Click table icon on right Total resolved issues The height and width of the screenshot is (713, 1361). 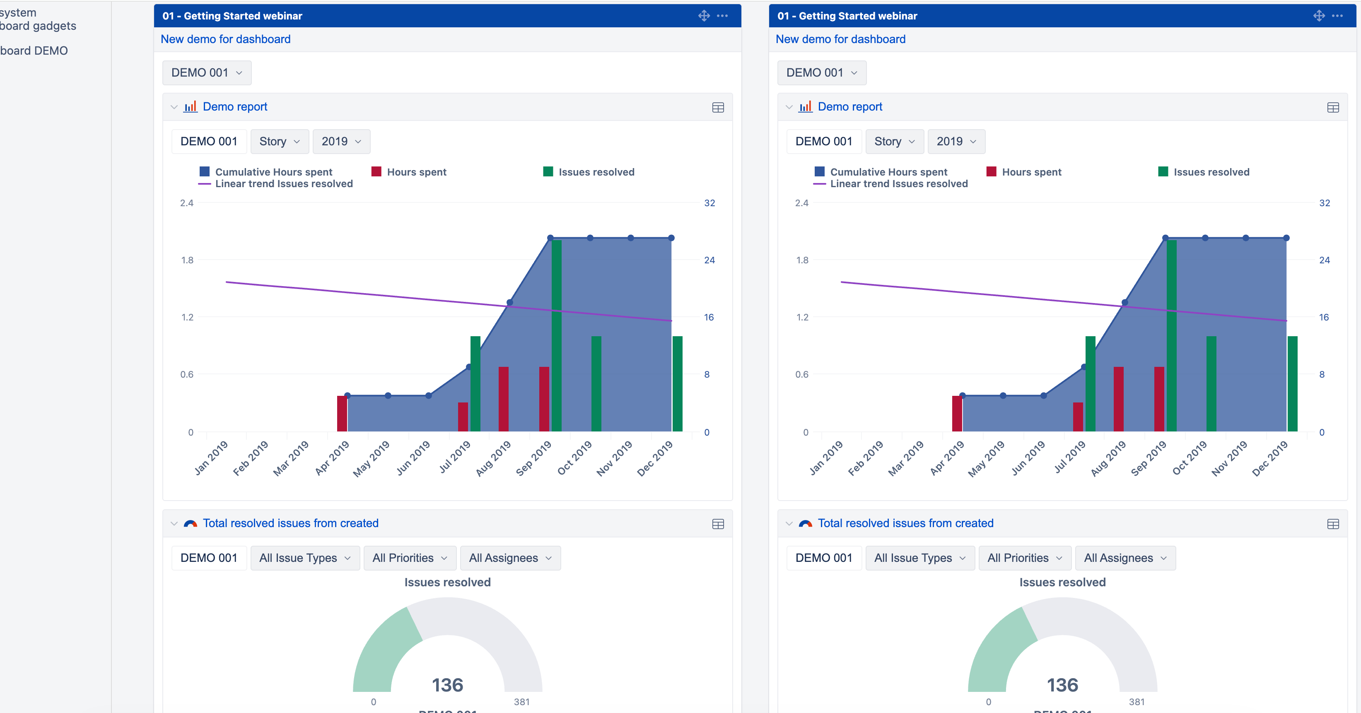(1333, 524)
